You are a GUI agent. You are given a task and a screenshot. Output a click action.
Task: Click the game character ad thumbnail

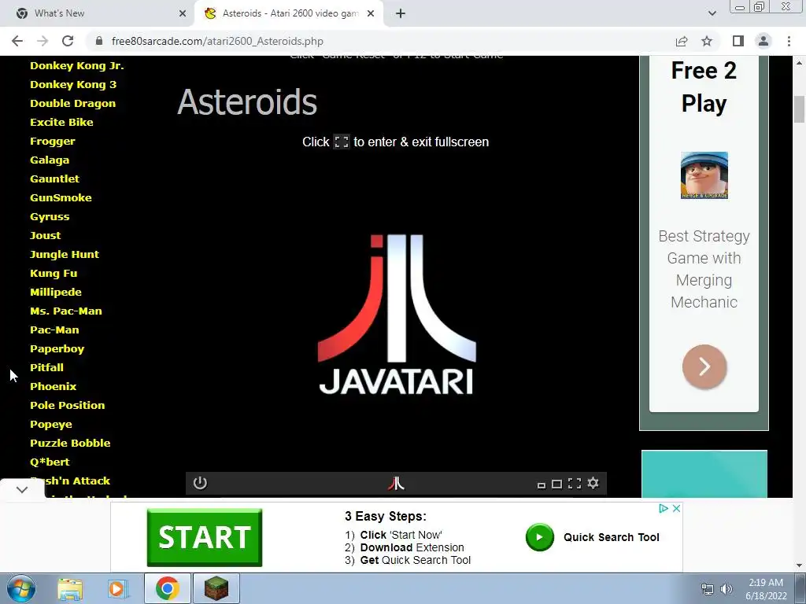coord(704,175)
